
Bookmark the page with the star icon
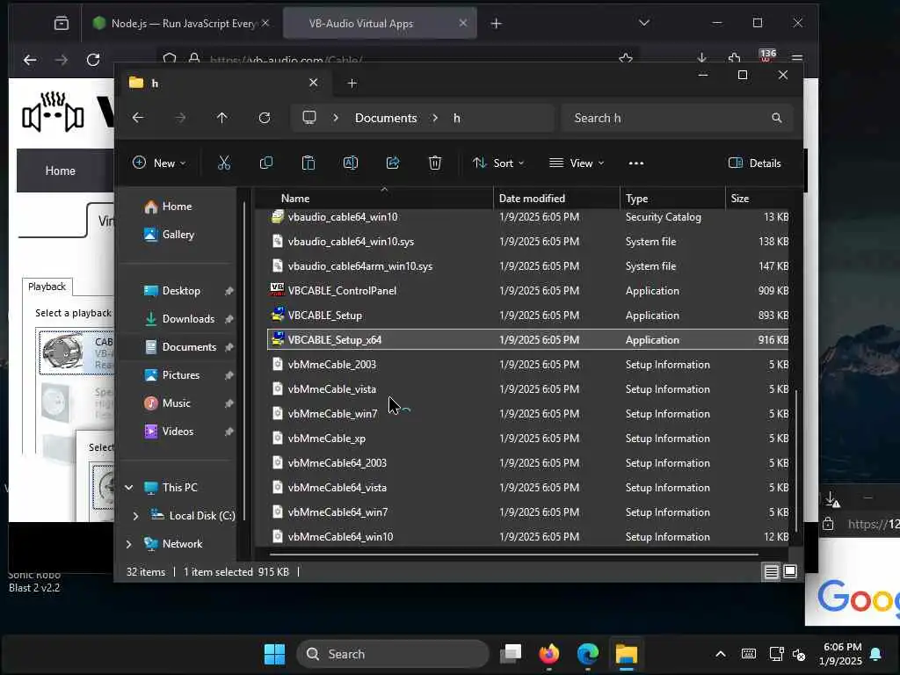tap(626, 58)
